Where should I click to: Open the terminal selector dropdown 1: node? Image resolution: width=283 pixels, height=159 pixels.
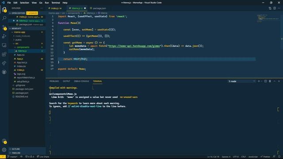(x=242, y=81)
